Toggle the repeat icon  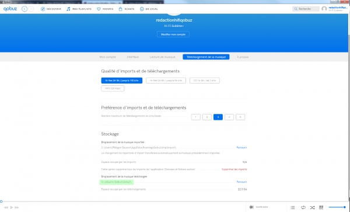point(303,207)
